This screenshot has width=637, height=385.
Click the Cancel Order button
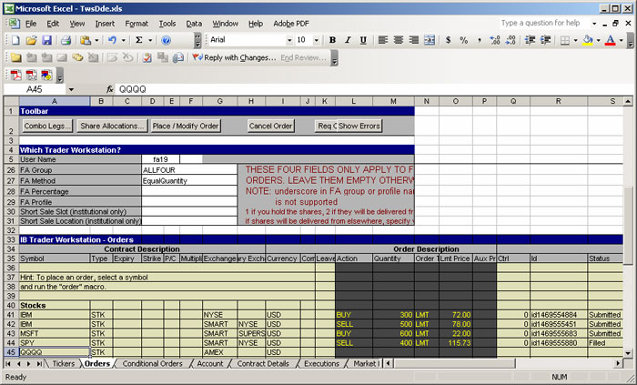270,126
